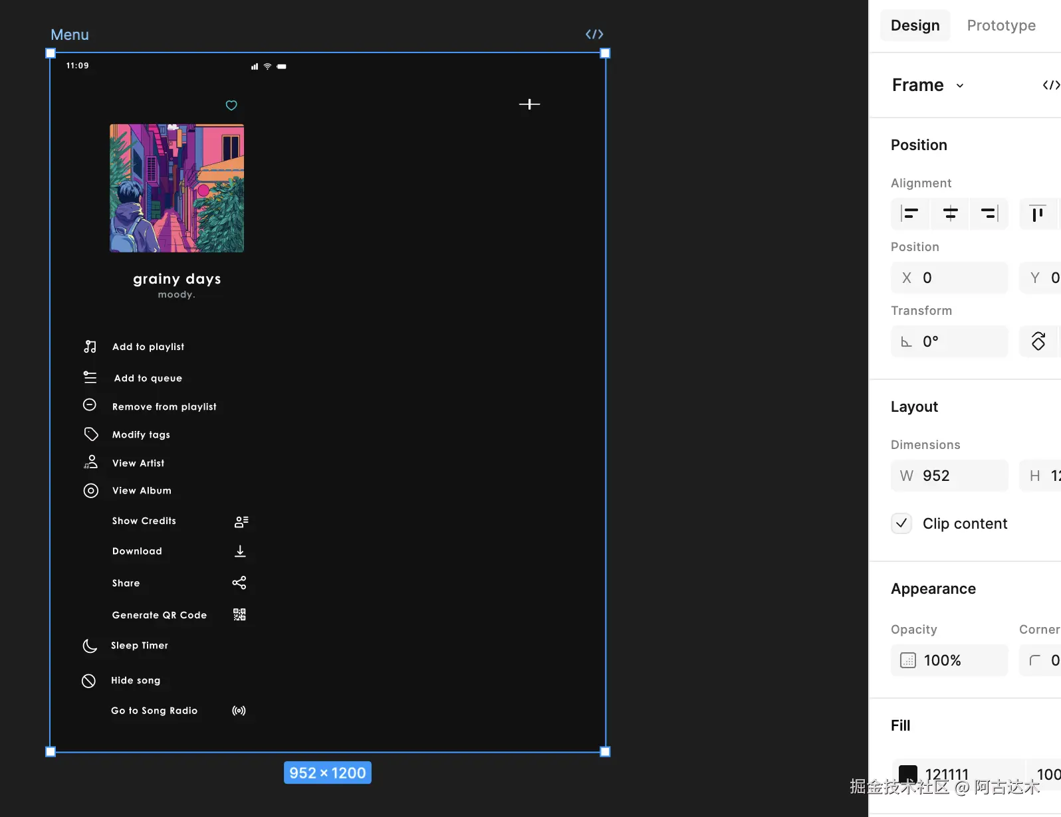Click the X position input field

tap(949, 278)
